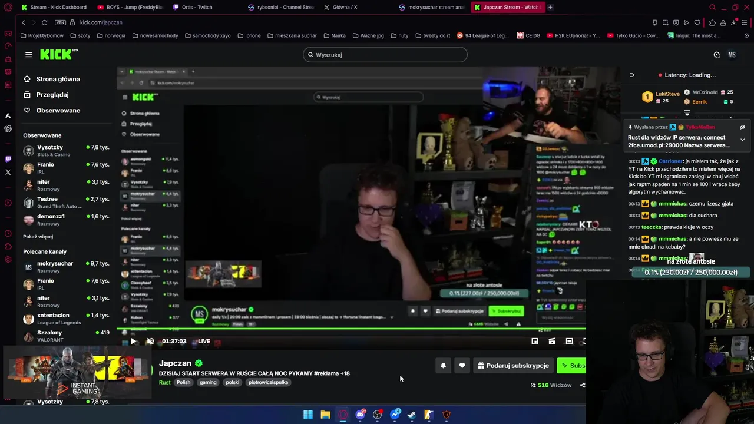
Task: Click the polski tag
Action: point(233,382)
